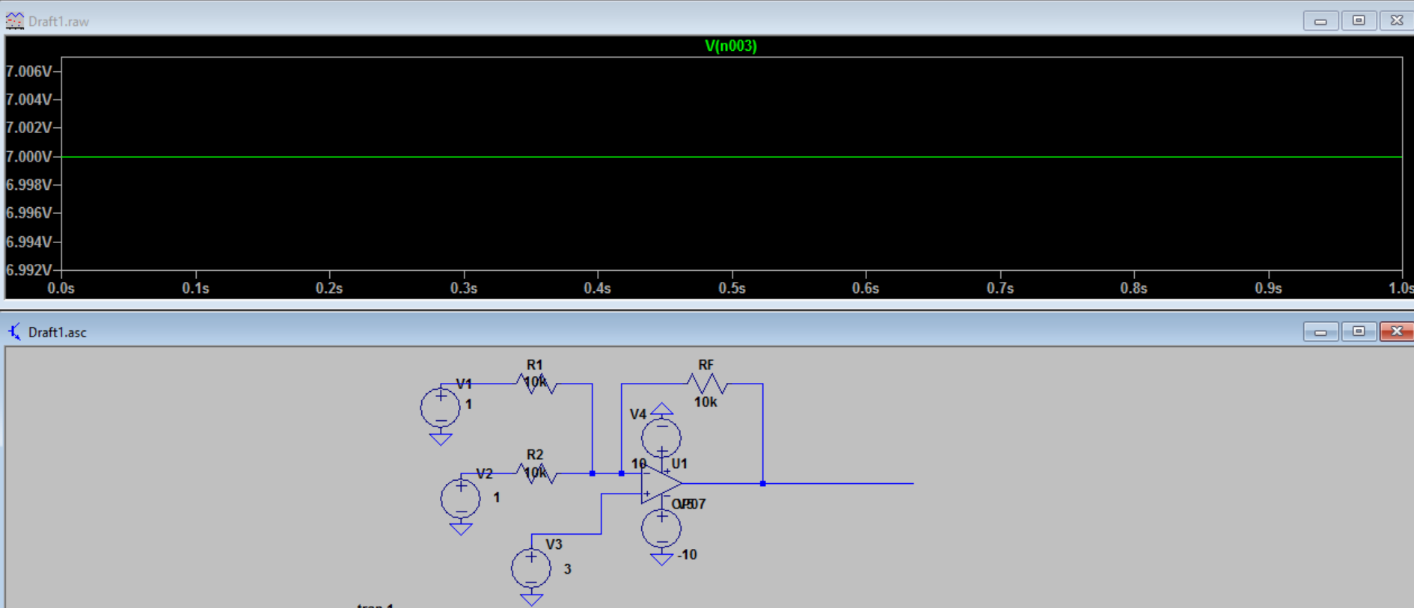Click the inverted ground symbol above V4
Screen dimensions: 1414x608
[661, 408]
